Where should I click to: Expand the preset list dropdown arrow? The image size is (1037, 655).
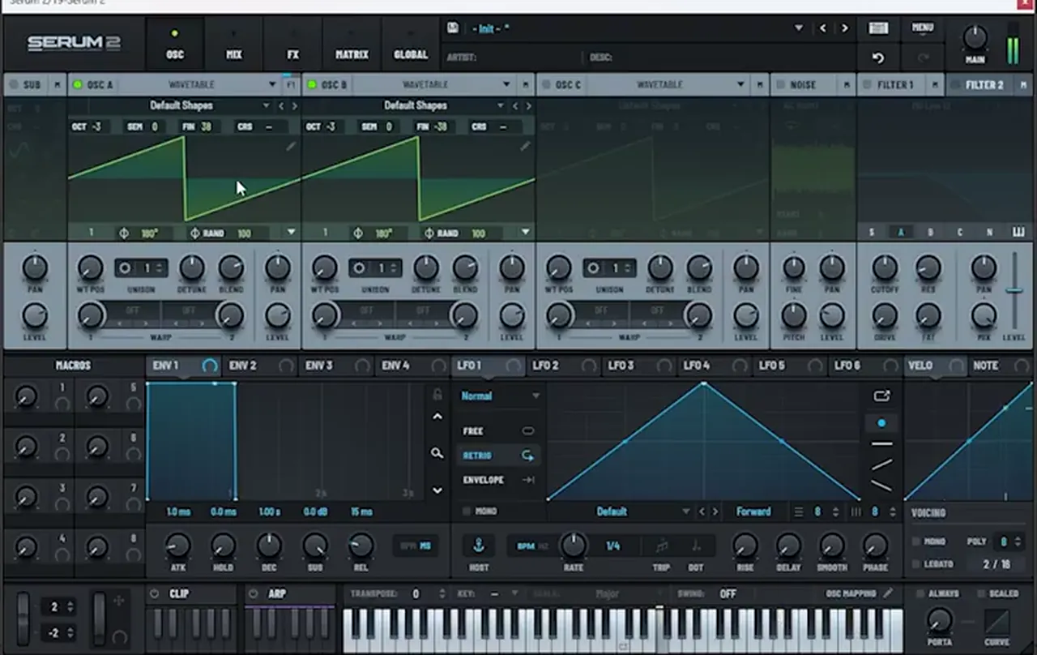point(799,28)
